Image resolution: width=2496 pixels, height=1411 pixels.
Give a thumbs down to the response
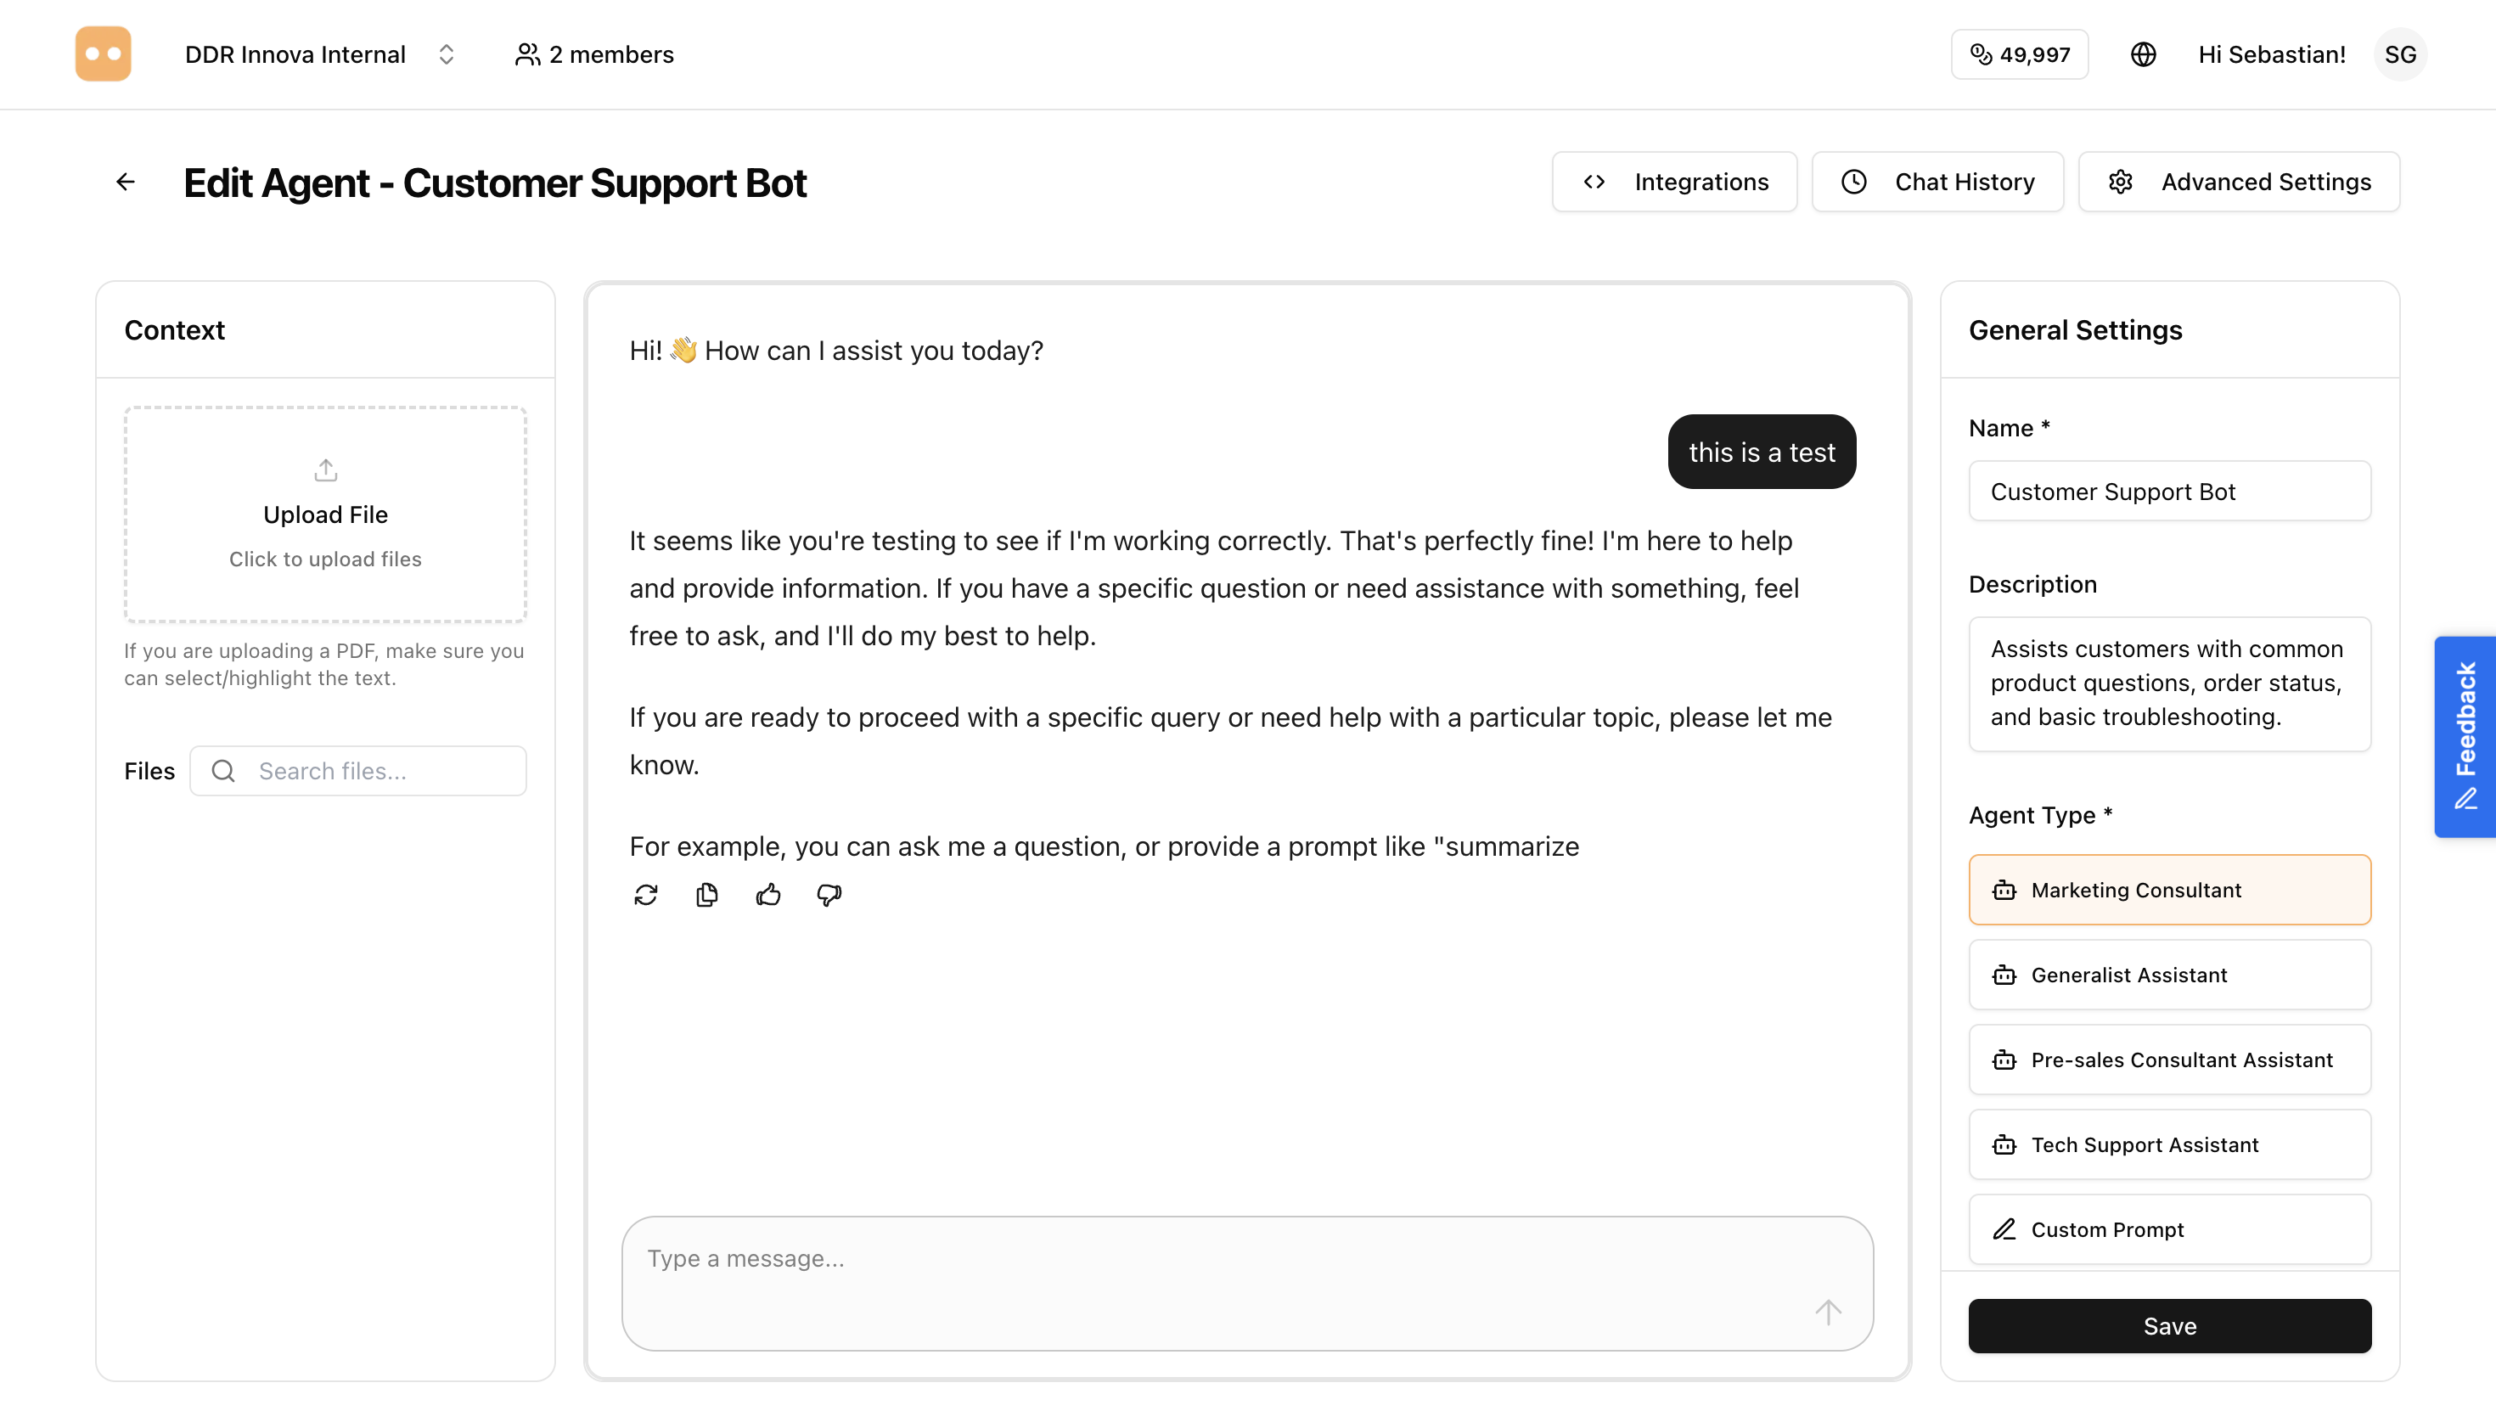829,895
